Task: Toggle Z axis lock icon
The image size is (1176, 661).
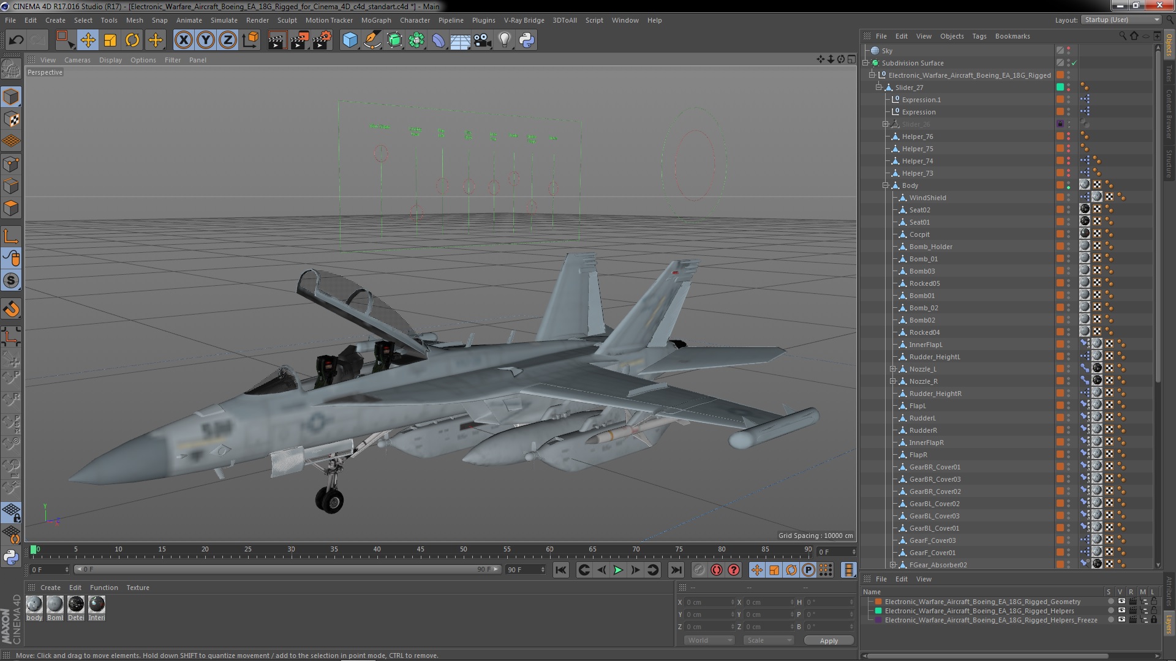Action: click(x=228, y=40)
